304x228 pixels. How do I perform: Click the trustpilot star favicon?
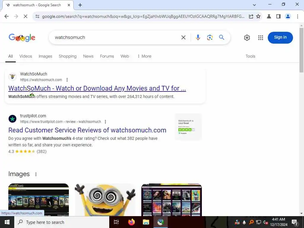point(12,119)
